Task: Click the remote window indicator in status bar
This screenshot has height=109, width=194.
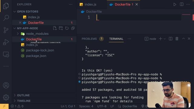Action: (4, 106)
